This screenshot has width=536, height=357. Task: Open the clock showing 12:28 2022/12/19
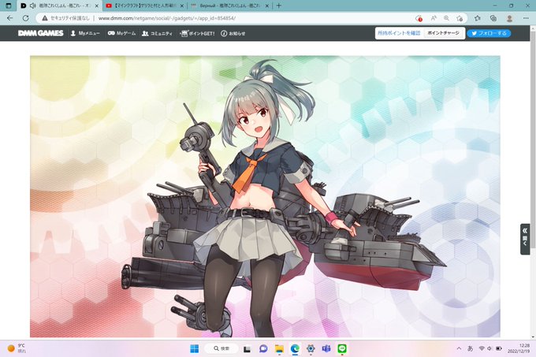point(519,348)
